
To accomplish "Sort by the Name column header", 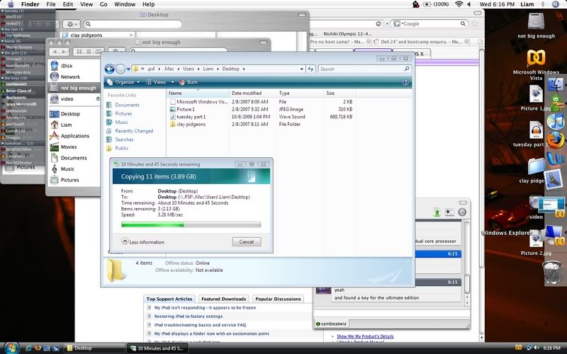I will click(x=198, y=93).
